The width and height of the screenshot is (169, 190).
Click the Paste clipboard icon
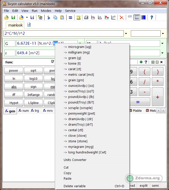tap(62, 18)
